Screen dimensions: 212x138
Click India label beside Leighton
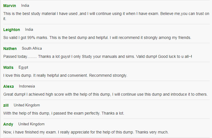pyautogui.click(x=29, y=29)
